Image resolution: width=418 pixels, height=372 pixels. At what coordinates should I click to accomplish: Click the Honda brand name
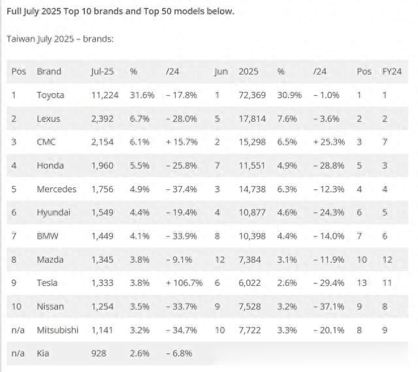(x=51, y=165)
